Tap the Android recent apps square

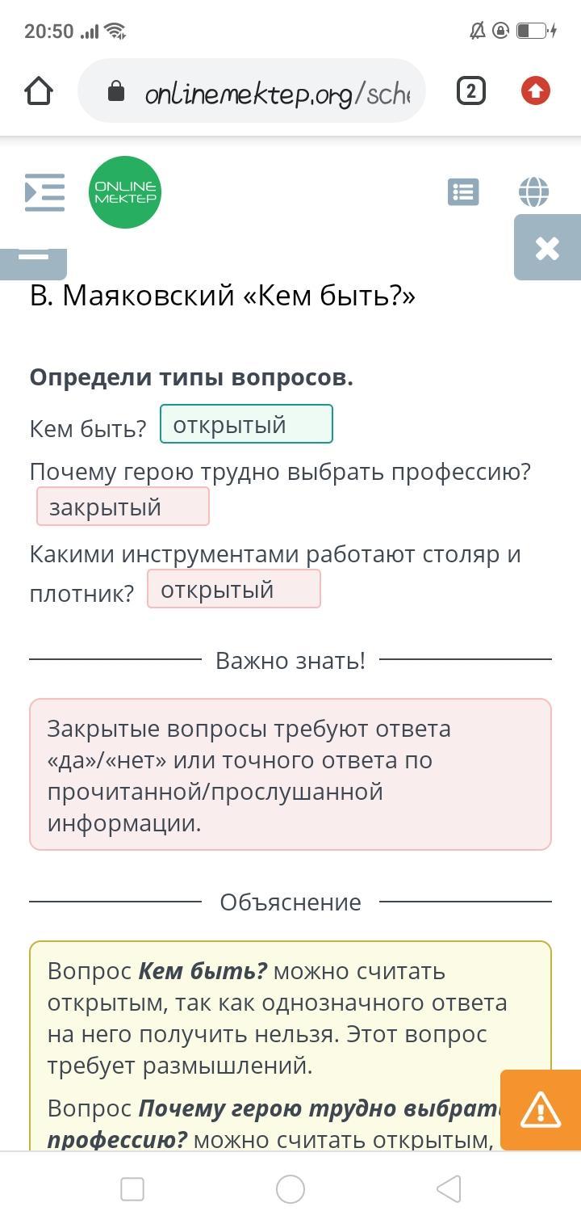pyautogui.click(x=132, y=1189)
